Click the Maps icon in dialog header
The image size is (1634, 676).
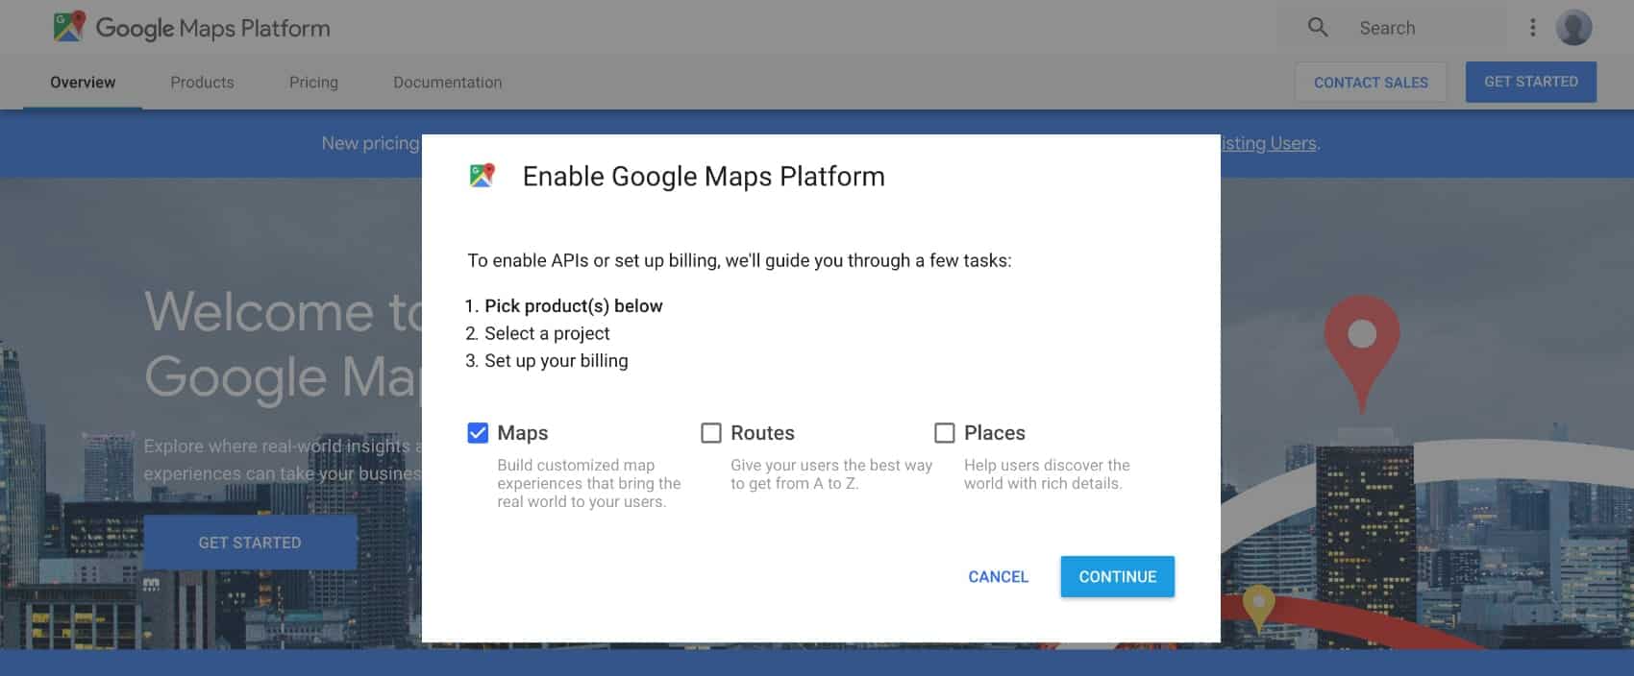click(x=482, y=176)
